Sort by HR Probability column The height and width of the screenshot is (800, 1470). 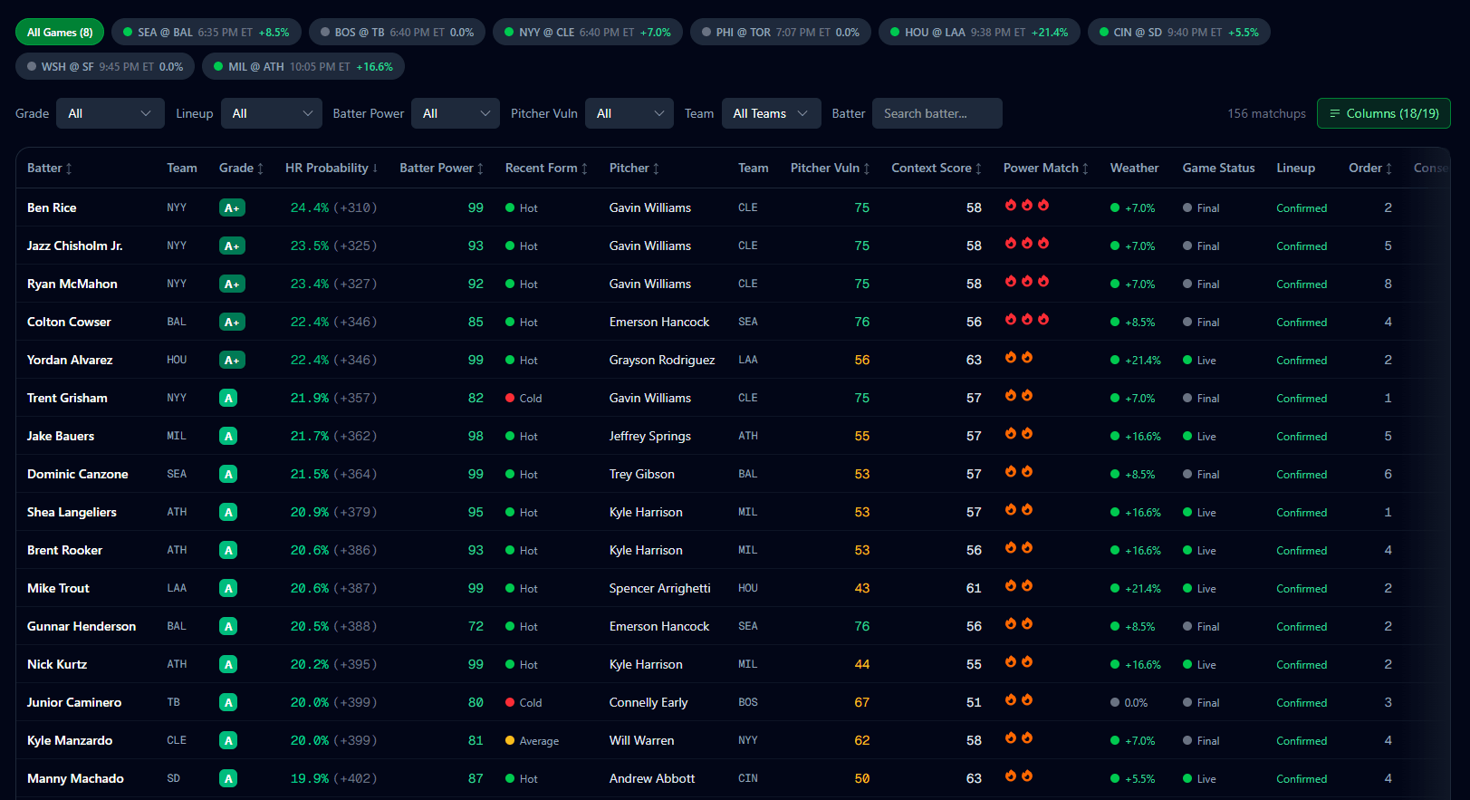(x=331, y=168)
